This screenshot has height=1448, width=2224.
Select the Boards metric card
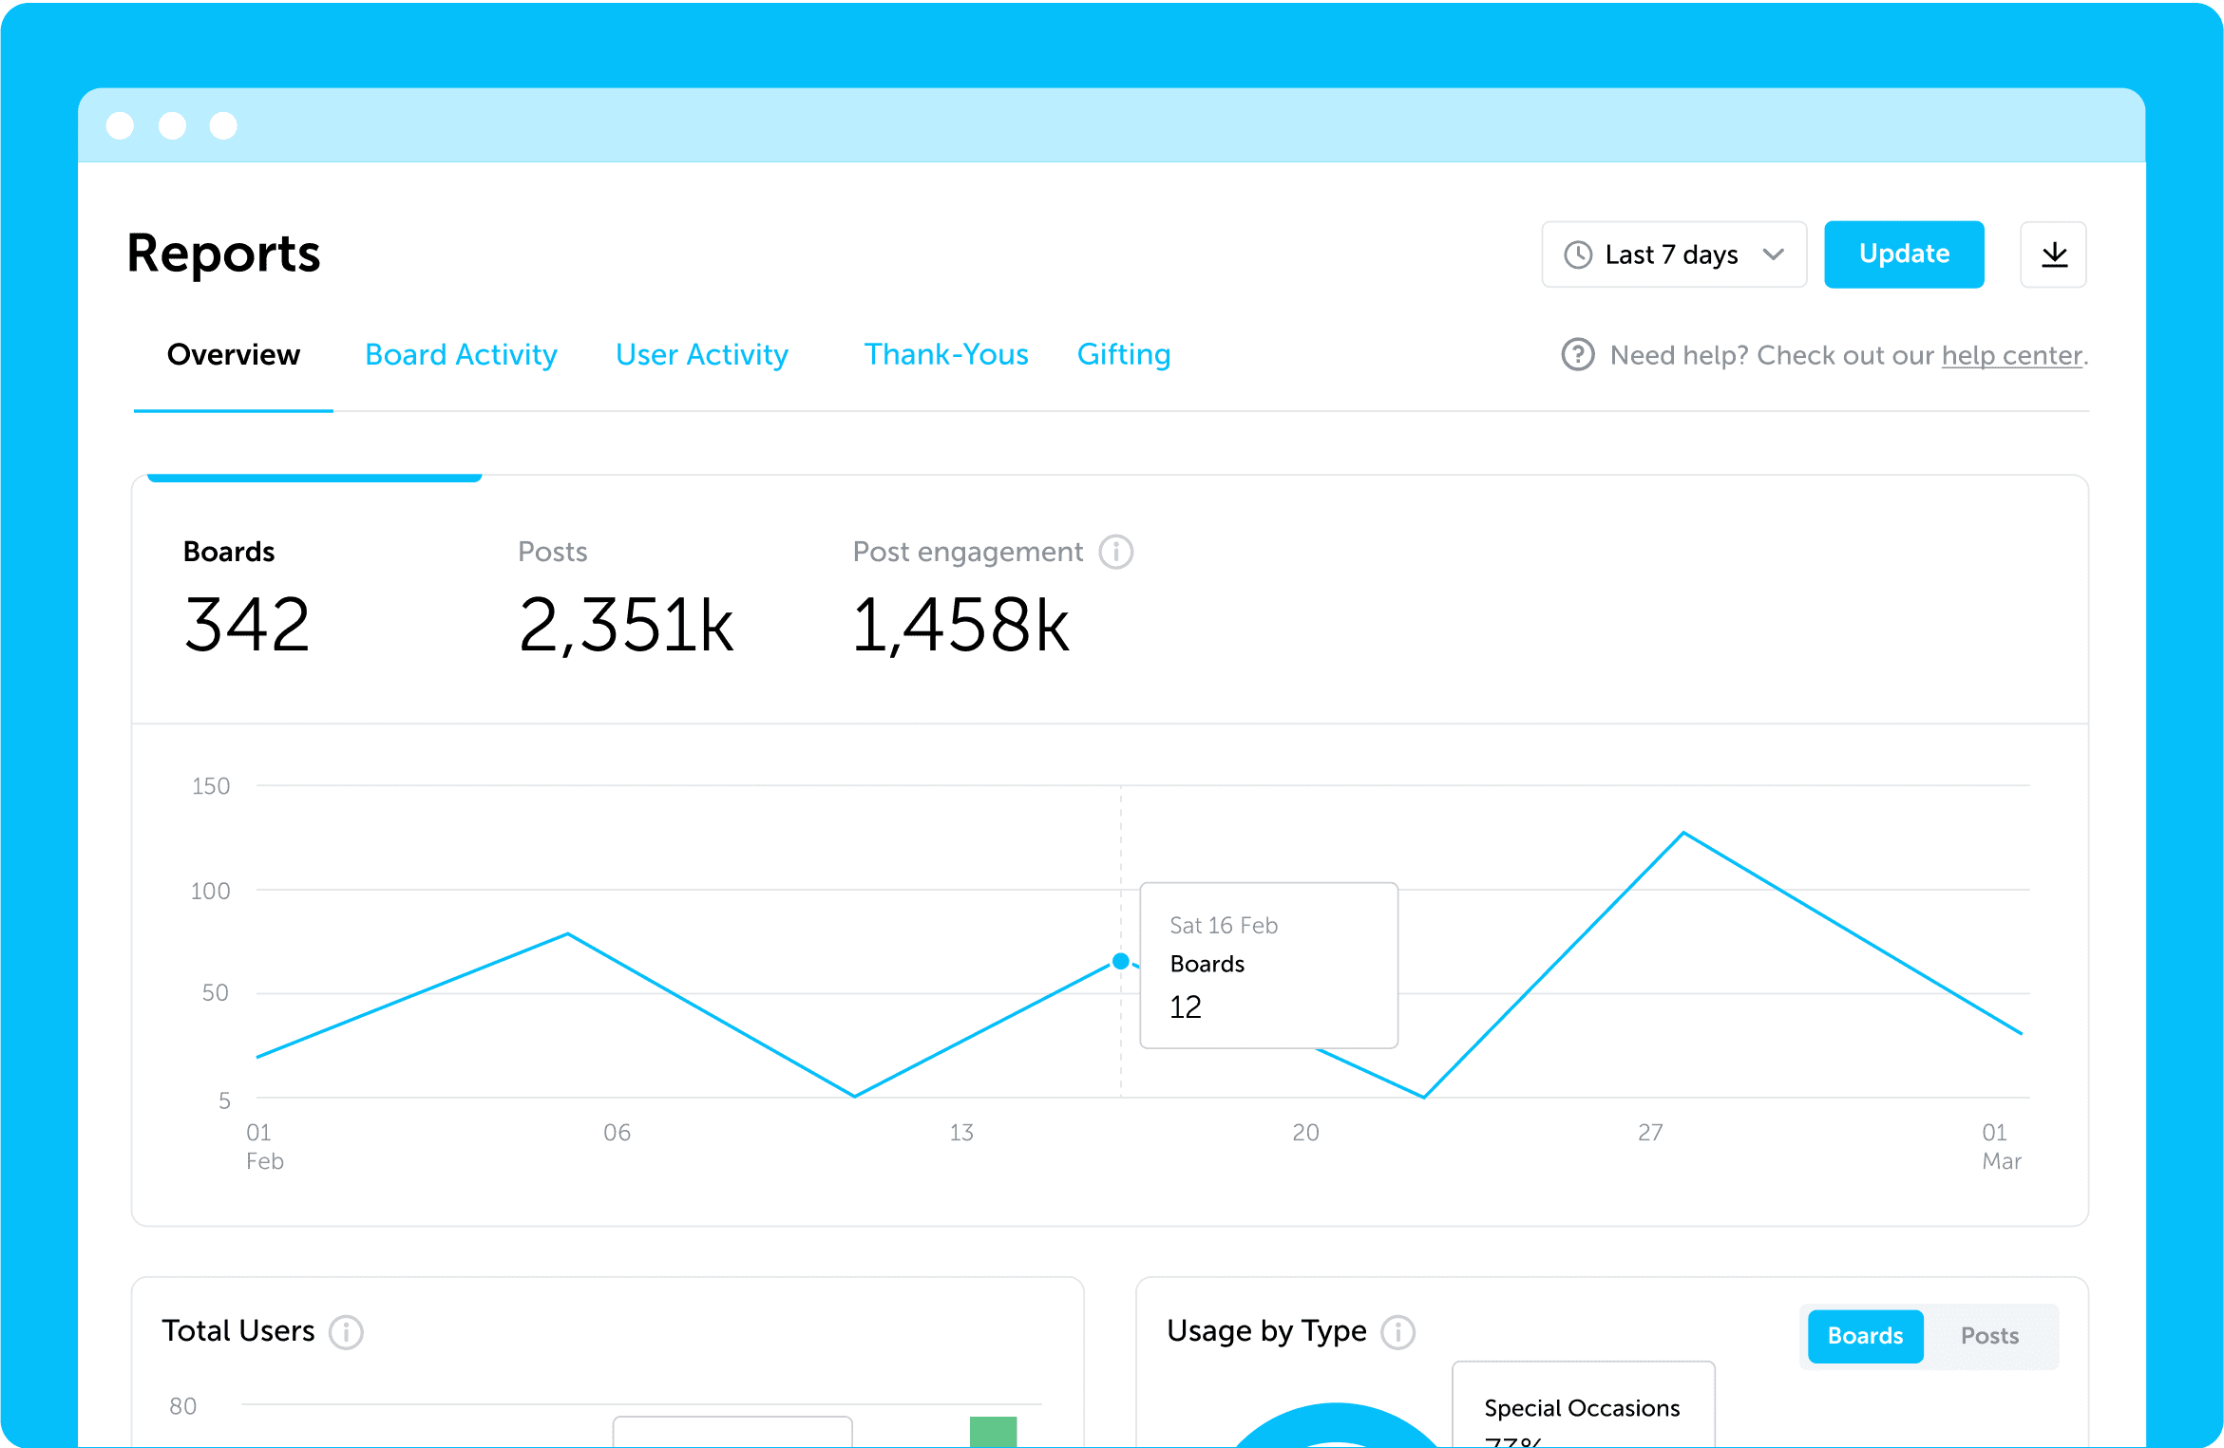[314, 598]
